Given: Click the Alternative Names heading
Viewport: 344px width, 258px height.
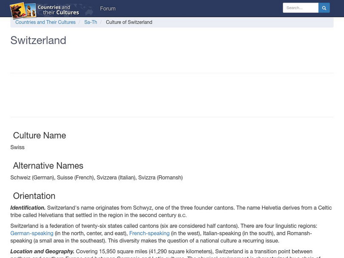Looking at the screenshot, I should (x=48, y=166).
